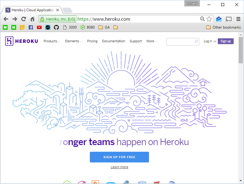Open the zoom magnifier icon in address bar
The height and width of the screenshot is (184, 244).
pos(202,19)
